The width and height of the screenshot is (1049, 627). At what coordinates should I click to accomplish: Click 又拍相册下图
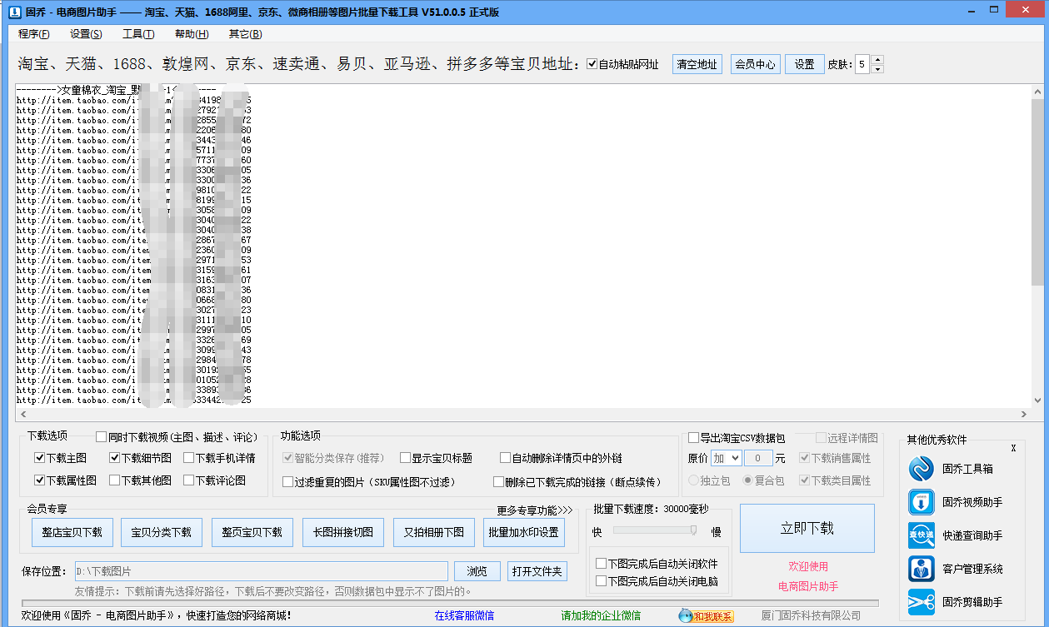[x=434, y=532]
